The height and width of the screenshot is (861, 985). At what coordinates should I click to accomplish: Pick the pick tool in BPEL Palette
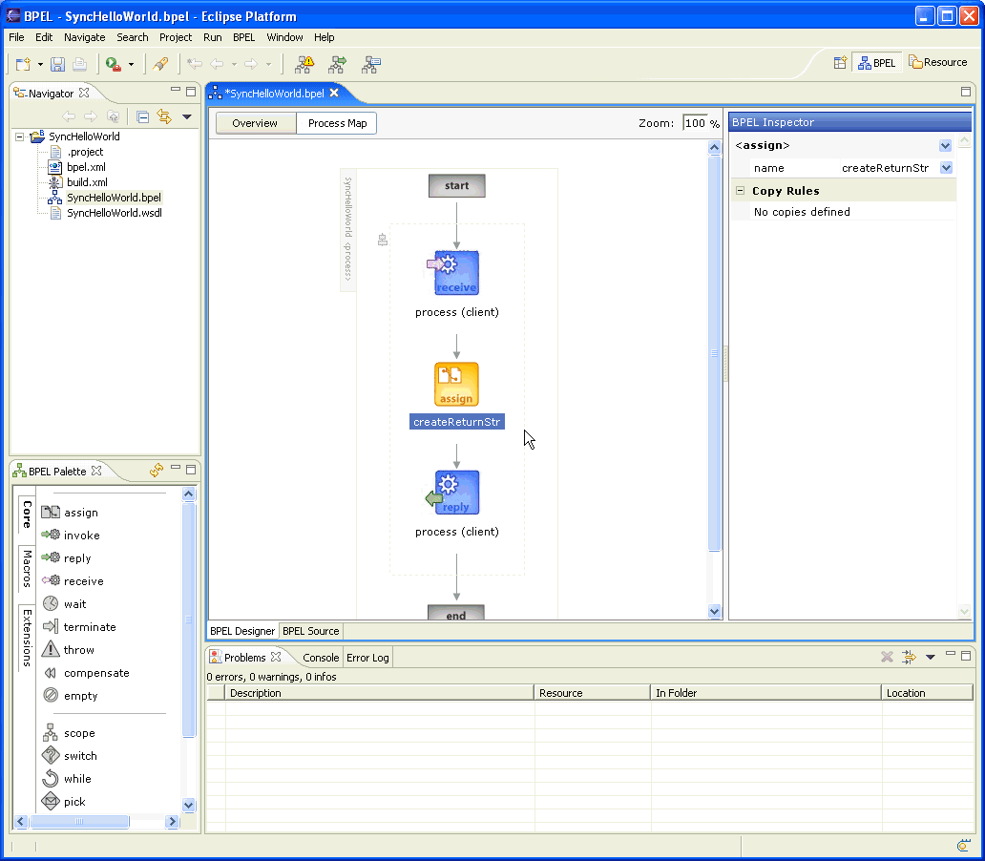click(64, 801)
